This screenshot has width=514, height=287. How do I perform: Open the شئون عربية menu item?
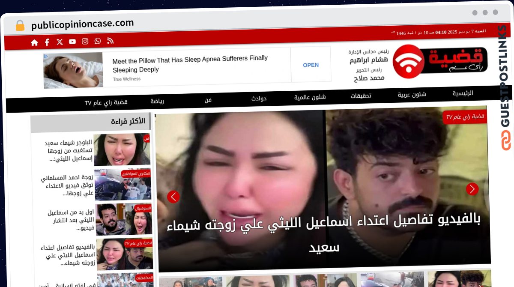tap(412, 95)
